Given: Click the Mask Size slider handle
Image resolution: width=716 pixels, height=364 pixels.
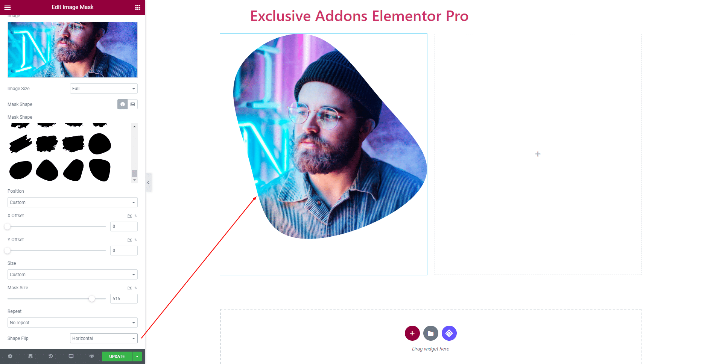Looking at the screenshot, I should click(x=92, y=299).
